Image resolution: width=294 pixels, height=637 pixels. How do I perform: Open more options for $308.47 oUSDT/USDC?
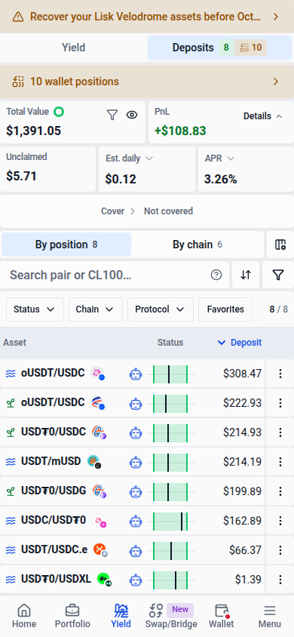click(x=280, y=374)
